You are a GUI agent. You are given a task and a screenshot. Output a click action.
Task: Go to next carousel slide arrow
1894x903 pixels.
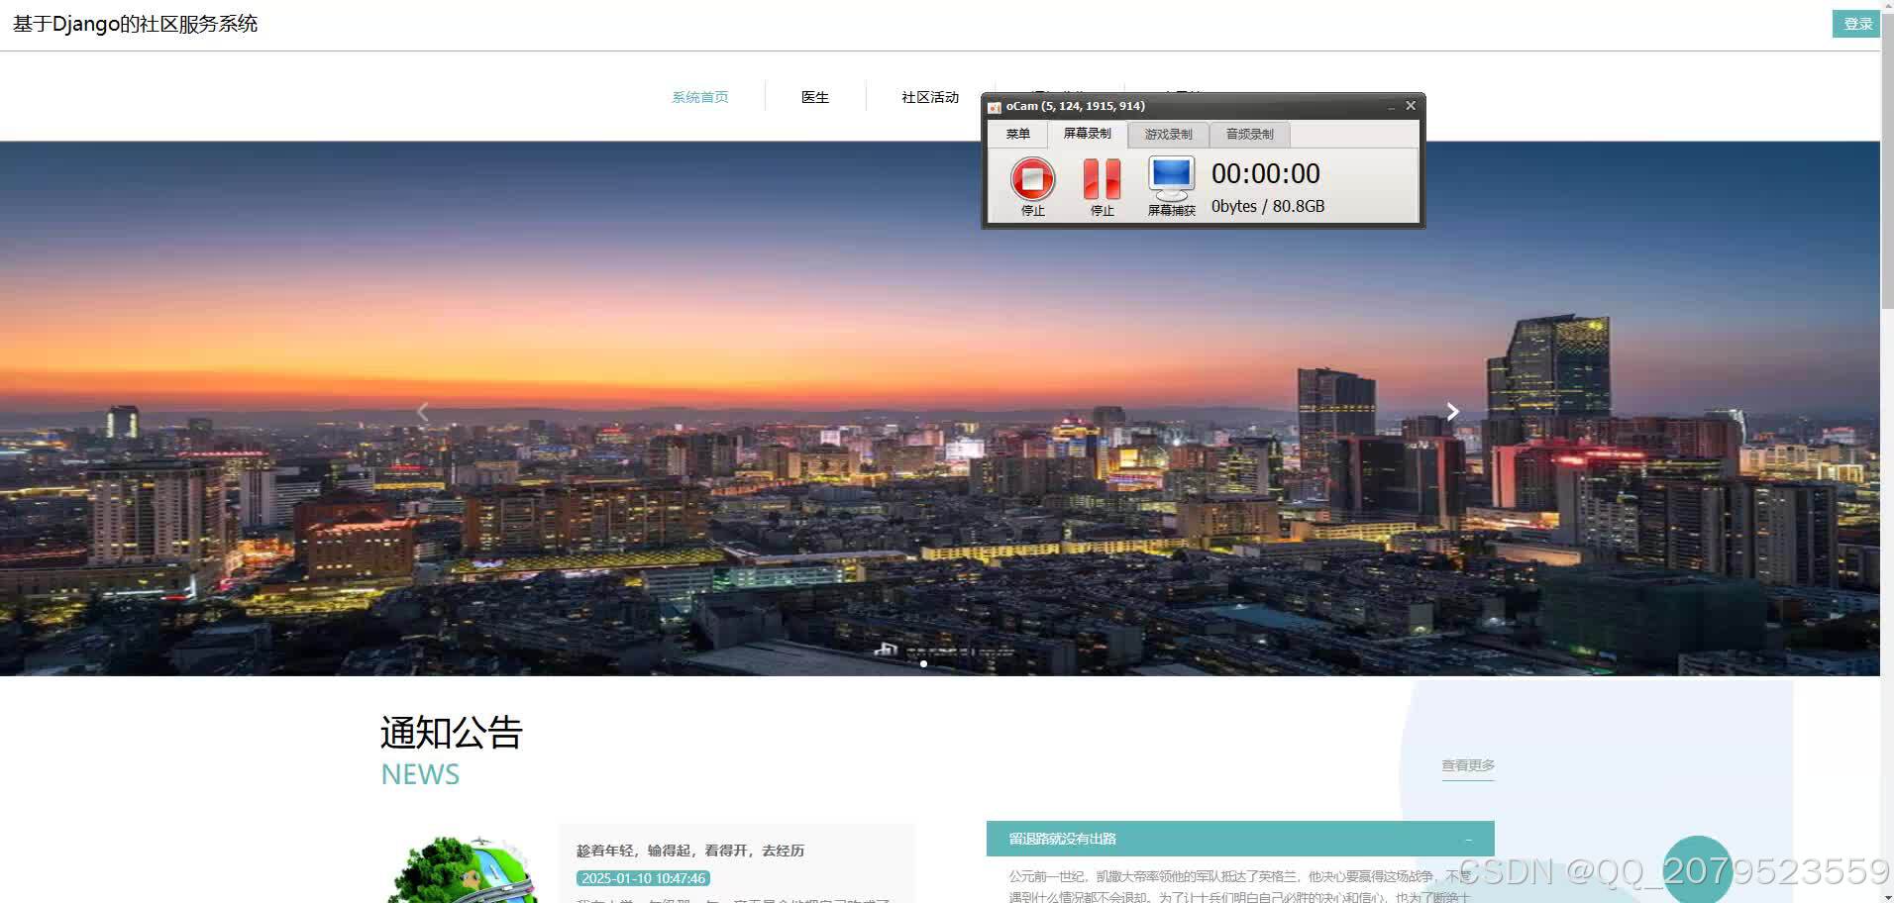coord(1452,412)
